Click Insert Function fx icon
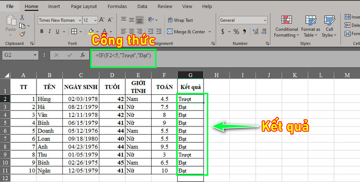The height and width of the screenshot is (182, 360). click(83, 55)
